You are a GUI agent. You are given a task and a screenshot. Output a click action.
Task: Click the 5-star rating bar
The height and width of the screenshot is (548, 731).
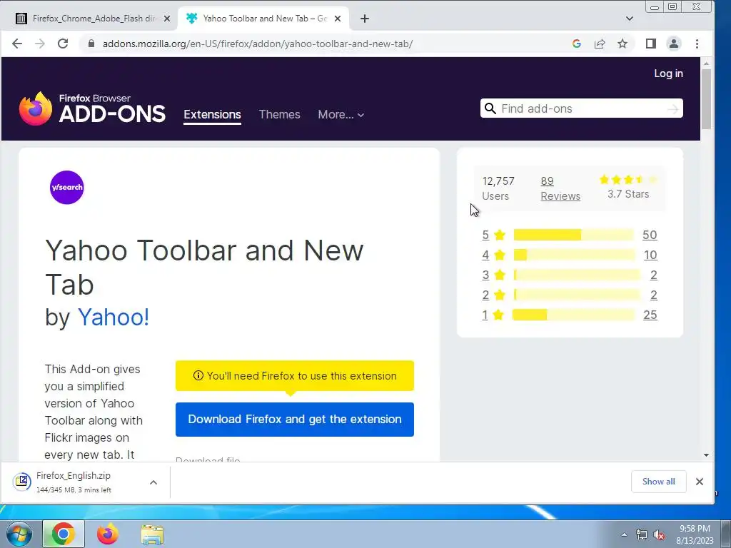[x=573, y=235]
